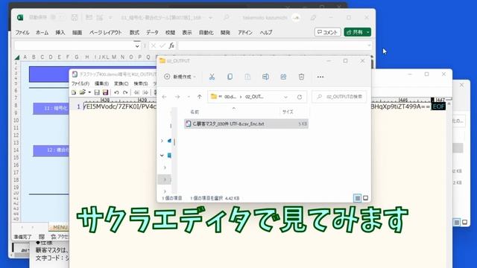The height and width of the screenshot is (268, 477).
Task: Open the 新規作成 dropdown in Explorer
Action: click(180, 77)
